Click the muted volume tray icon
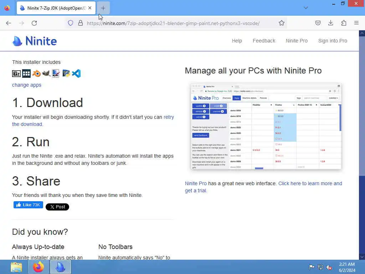 pos(329,268)
